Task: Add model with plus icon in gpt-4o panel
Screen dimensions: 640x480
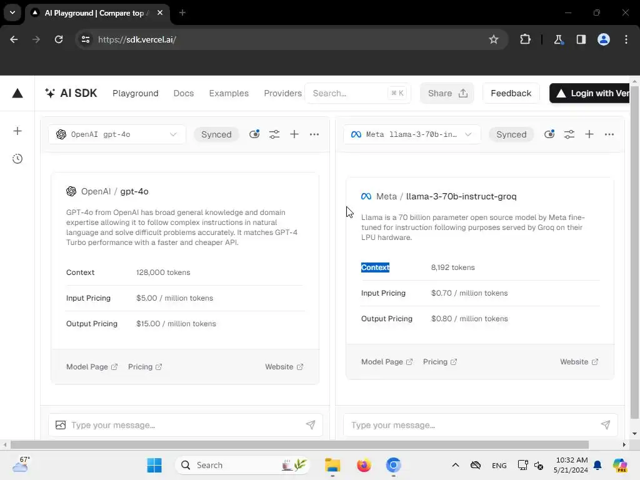Action: pos(294,134)
